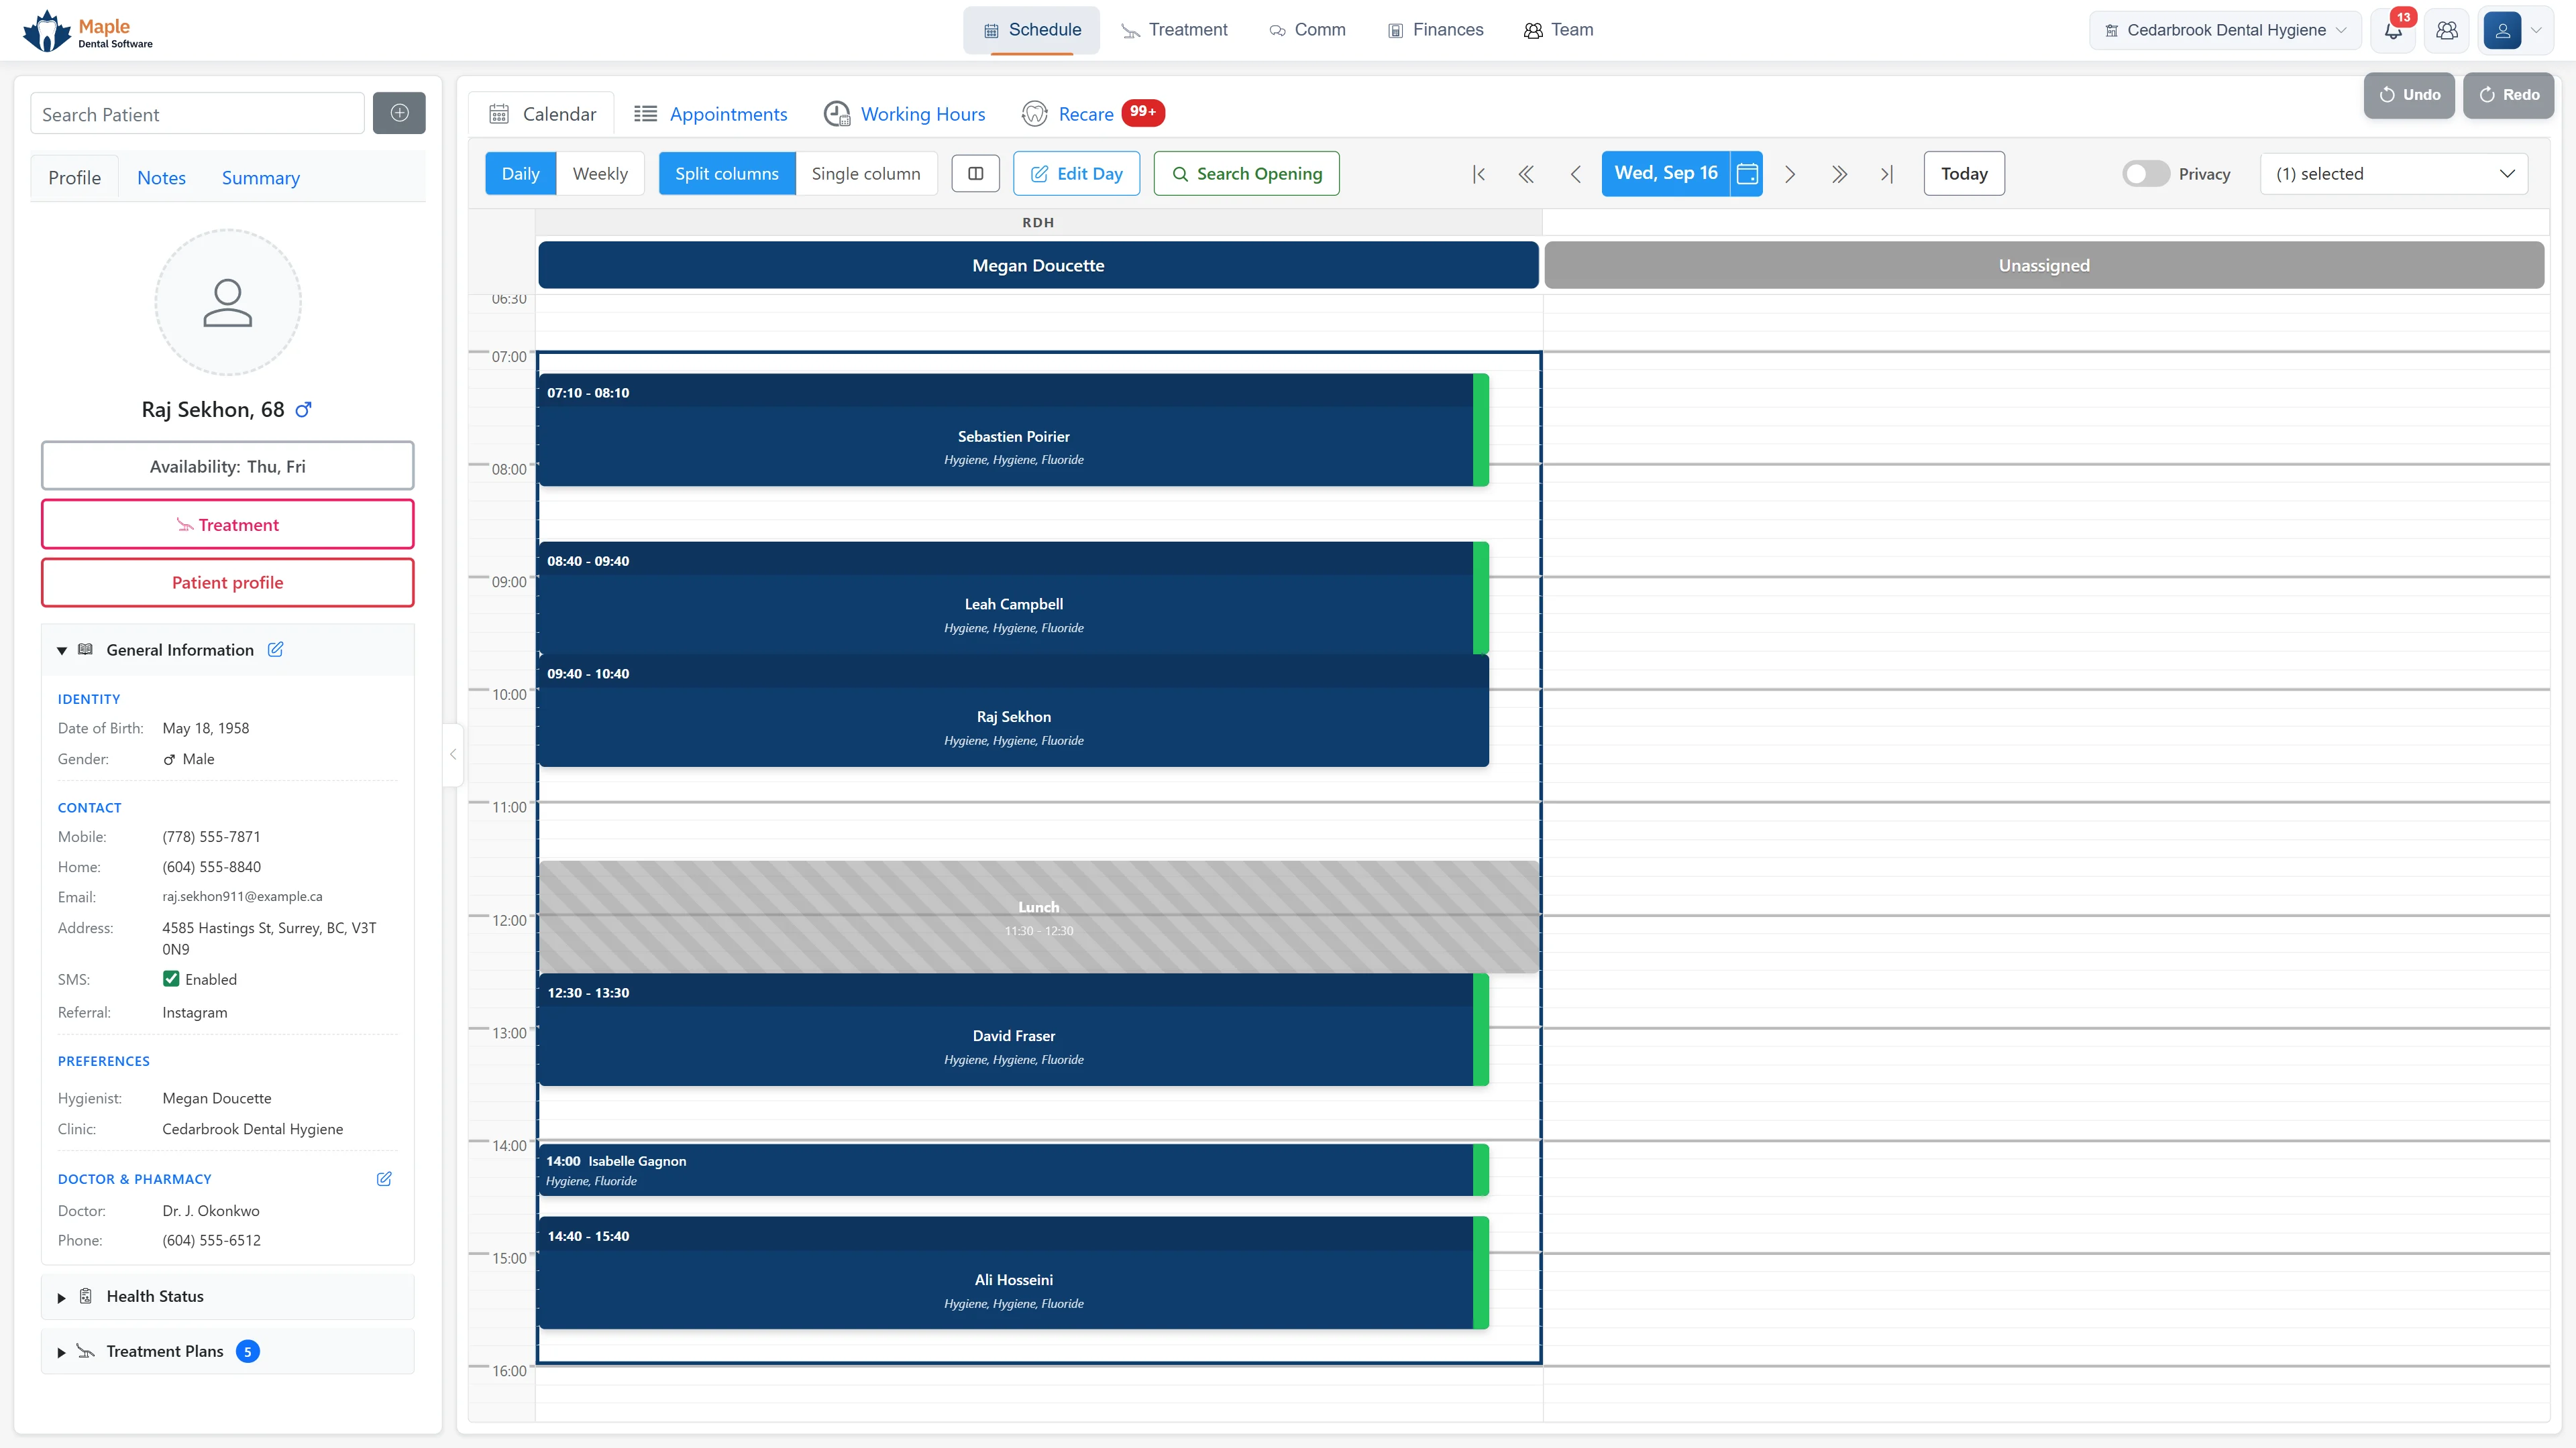
Task: Click the Recare 99+ badge
Action: click(1143, 112)
